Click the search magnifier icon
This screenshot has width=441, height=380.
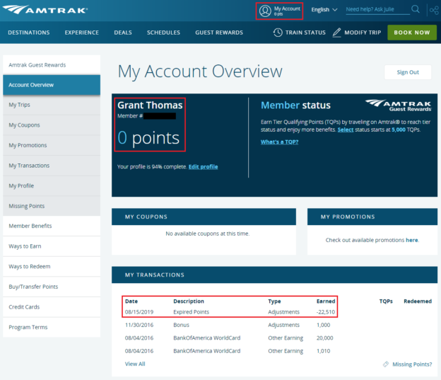pos(416,9)
